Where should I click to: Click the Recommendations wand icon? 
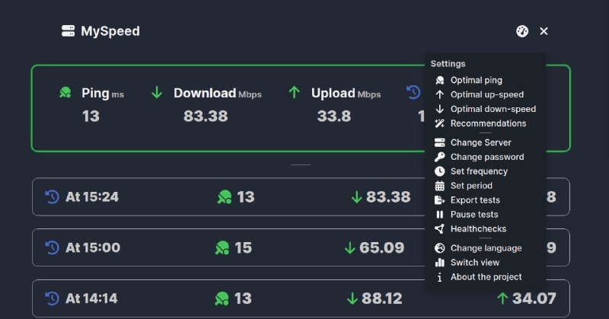439,123
